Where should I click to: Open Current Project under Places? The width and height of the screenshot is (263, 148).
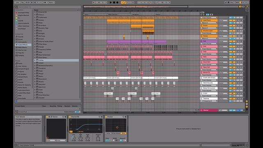coord(23,69)
